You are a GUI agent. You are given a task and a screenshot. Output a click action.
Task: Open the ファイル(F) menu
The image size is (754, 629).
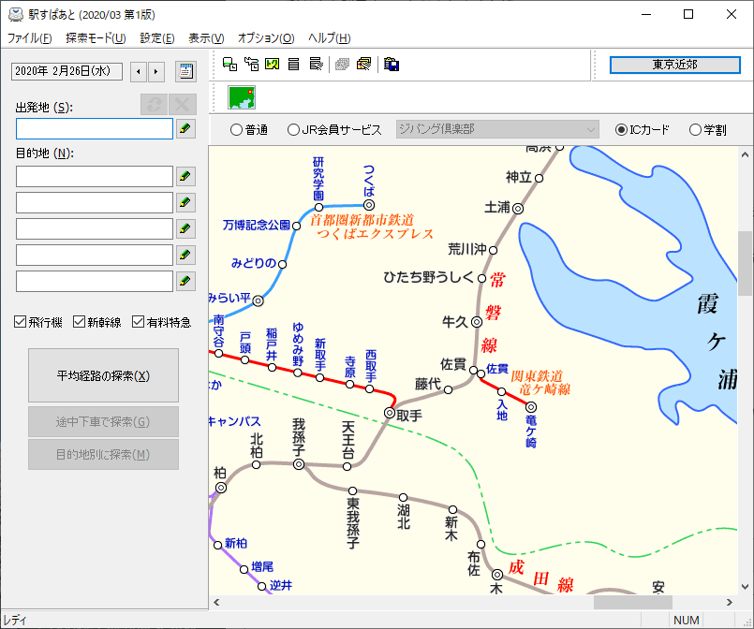click(x=29, y=38)
